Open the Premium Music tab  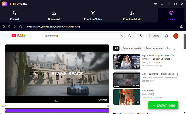[132, 16]
